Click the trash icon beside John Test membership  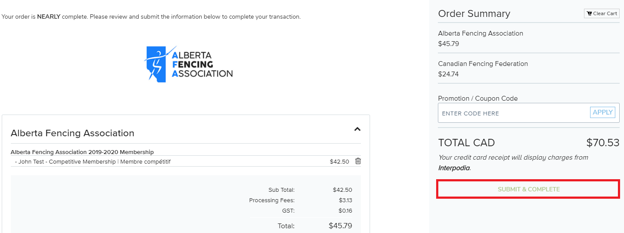click(x=358, y=161)
